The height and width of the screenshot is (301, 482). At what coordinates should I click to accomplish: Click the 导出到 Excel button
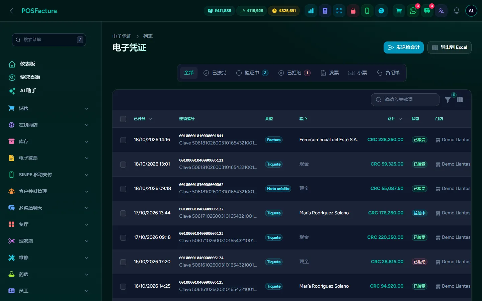(x=450, y=47)
